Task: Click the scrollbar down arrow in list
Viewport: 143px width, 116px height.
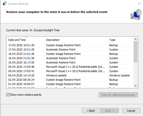Action: point(135,86)
